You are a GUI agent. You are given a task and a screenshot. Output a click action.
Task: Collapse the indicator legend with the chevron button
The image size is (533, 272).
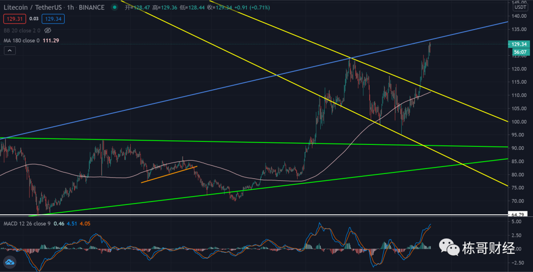[9, 50]
